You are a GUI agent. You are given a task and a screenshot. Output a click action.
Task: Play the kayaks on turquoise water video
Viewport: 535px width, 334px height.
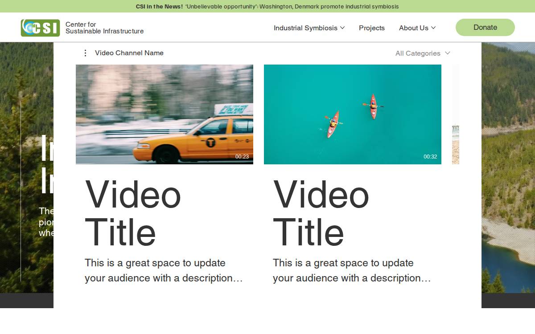click(x=353, y=114)
